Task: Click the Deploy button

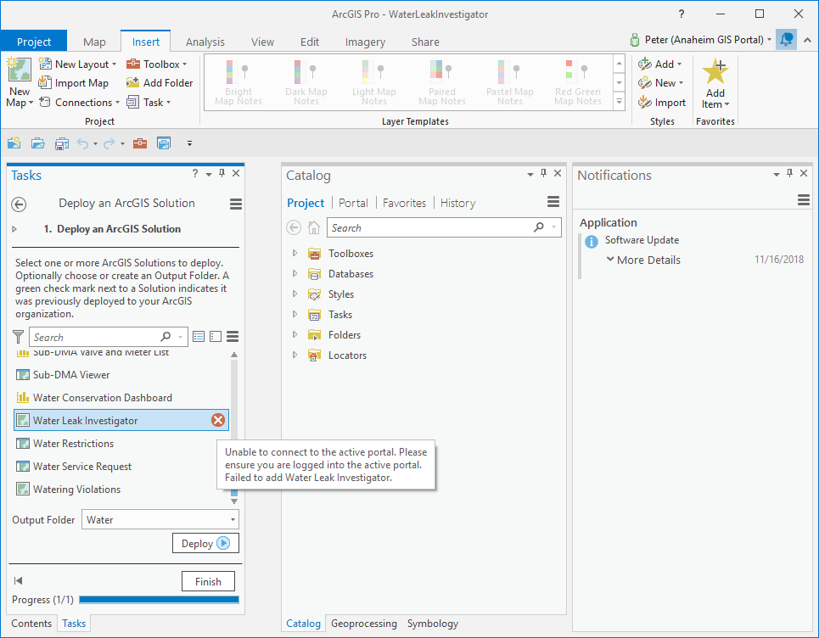Action: (x=205, y=543)
